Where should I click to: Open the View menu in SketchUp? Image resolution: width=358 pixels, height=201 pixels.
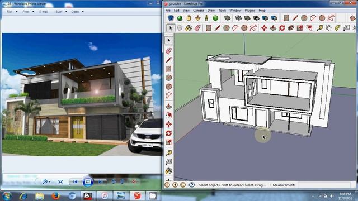[x=186, y=11]
